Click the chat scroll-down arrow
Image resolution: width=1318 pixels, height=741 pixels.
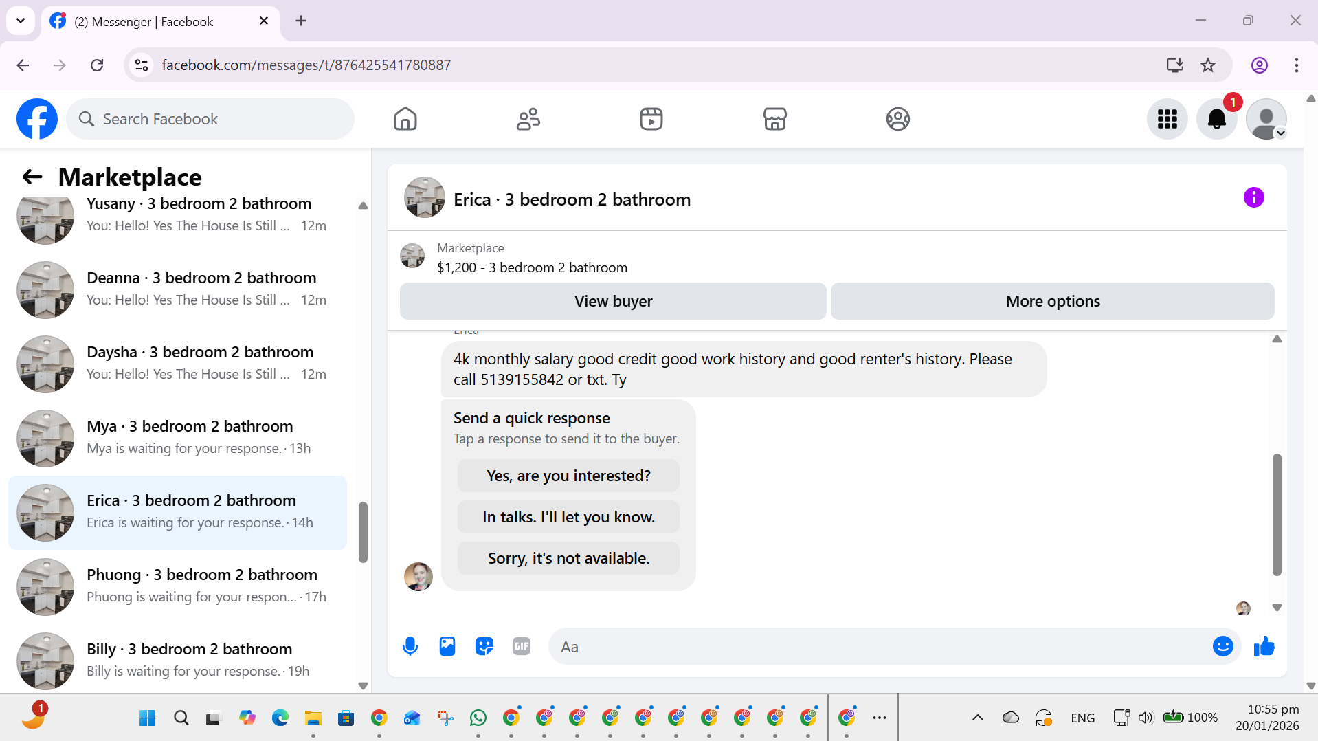coord(1277,608)
